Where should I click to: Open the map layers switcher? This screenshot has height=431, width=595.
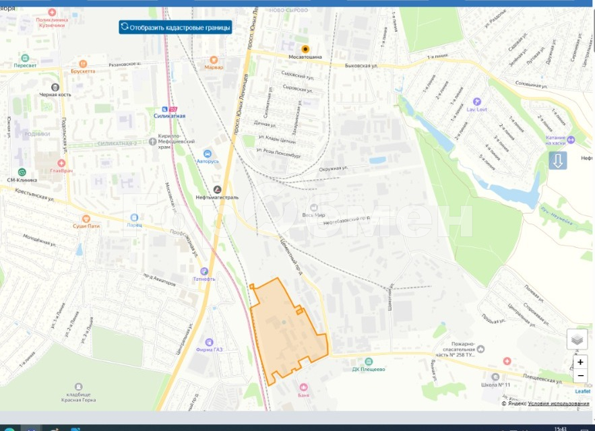pos(577,339)
